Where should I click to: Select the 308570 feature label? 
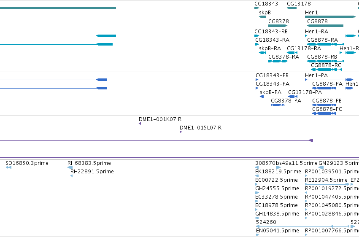tap(265, 163)
